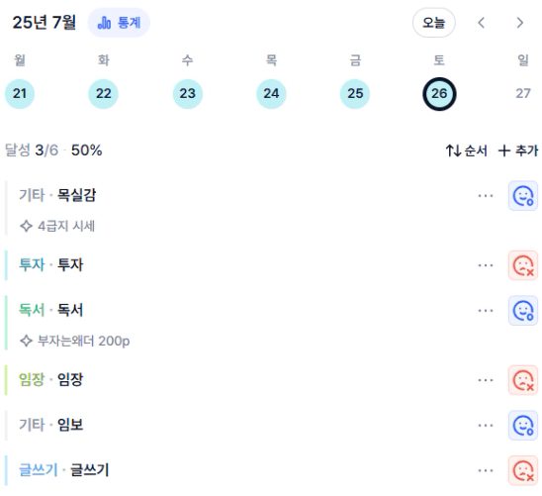Viewport: 542px width, 496px height.
Task: Click the 순서 sort order button
Action: tap(466, 150)
